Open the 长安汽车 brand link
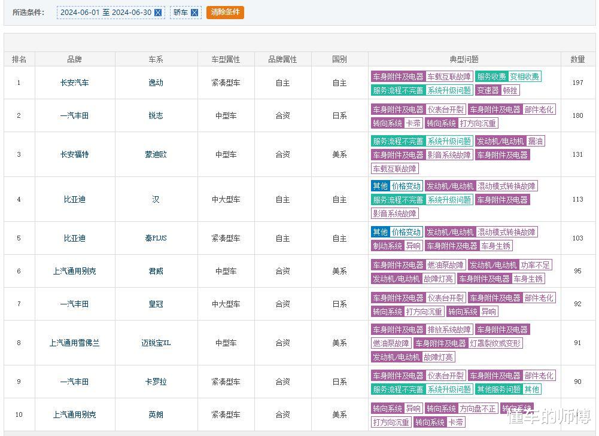Viewport: 599px width, 436px height. [74, 83]
